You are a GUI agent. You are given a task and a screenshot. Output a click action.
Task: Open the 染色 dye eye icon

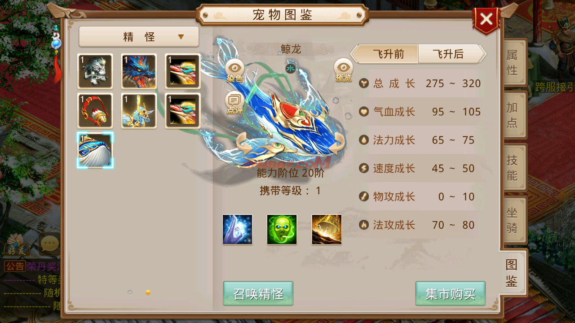coord(234,71)
